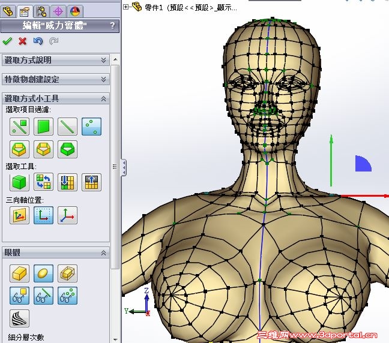Screen dimensions: 389x343
Task: Choose the combined box-smooth view icon
Action: pyautogui.click(x=67, y=273)
